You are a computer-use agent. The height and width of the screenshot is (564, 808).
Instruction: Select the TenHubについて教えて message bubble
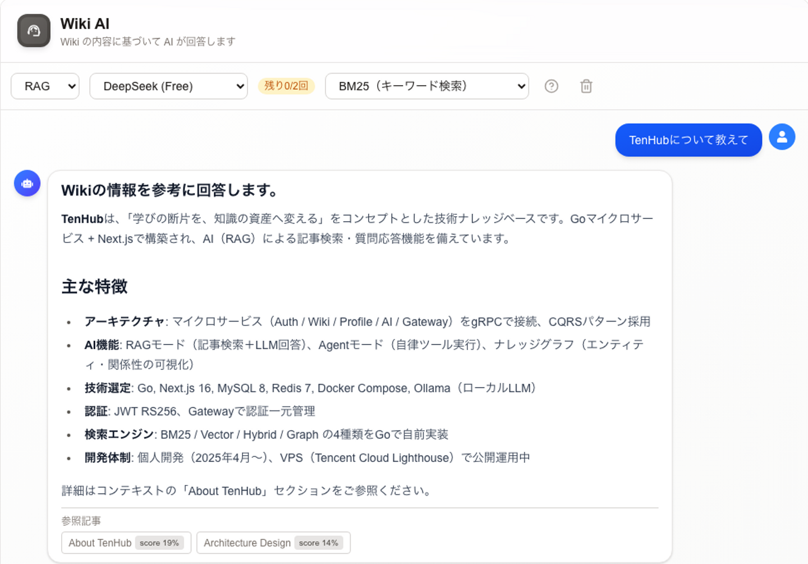(x=688, y=140)
